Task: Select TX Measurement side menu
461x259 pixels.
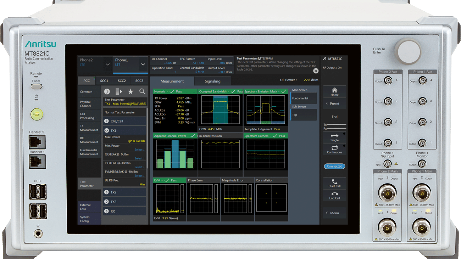Action: pos(89,128)
